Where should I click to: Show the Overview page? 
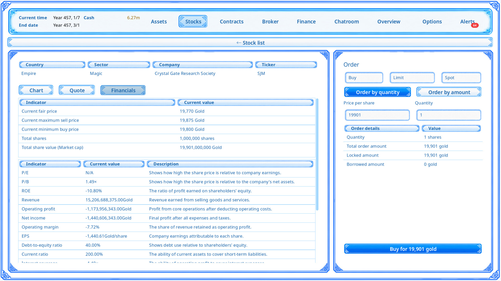tap(389, 22)
